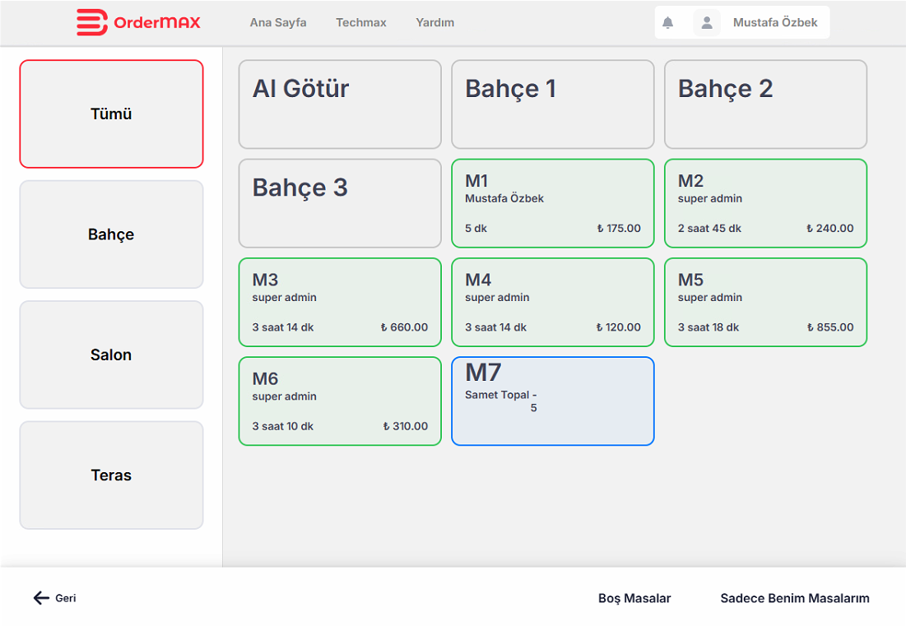Click the OrderMAX logo
906x626 pixels.
click(138, 23)
